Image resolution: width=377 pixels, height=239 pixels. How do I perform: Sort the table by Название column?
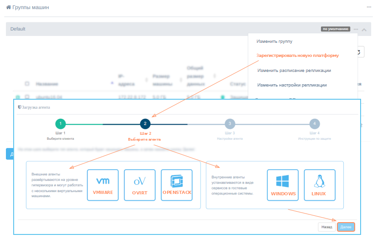coord(47,84)
